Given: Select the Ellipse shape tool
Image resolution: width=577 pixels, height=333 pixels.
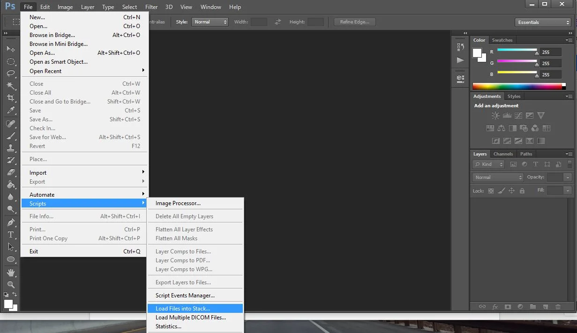Looking at the screenshot, I should [11, 259].
